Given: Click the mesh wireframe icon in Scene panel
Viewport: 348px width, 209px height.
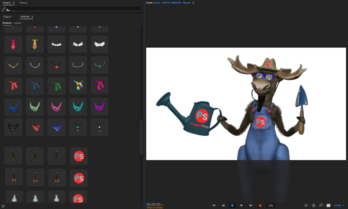Looking at the screenshot, I should pyautogui.click(x=314, y=205).
